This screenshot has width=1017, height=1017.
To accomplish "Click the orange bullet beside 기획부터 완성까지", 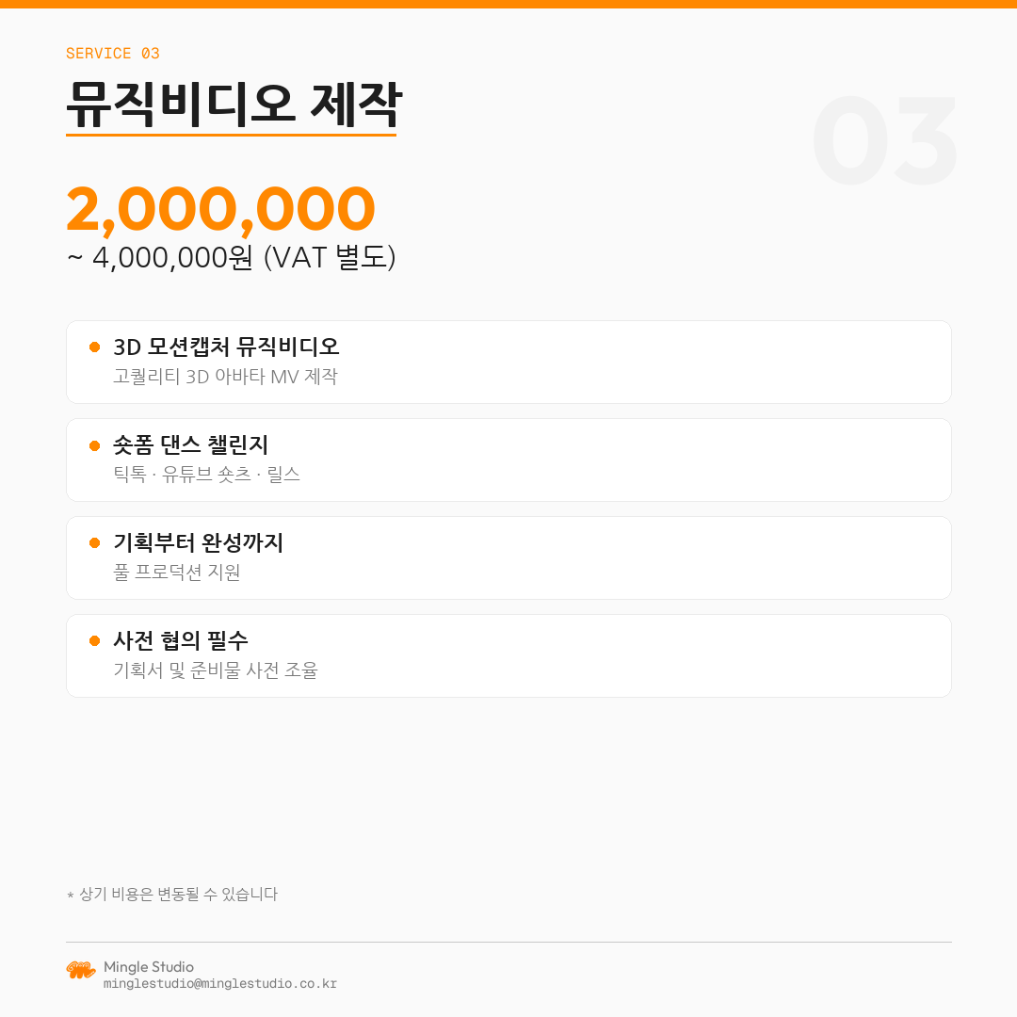I will coord(94,543).
